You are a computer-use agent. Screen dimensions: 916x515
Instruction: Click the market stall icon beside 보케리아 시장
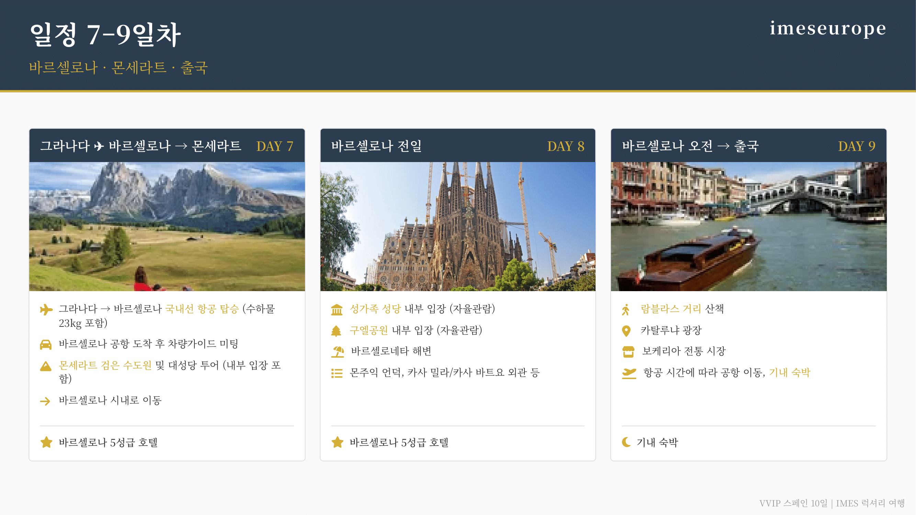pyautogui.click(x=628, y=352)
